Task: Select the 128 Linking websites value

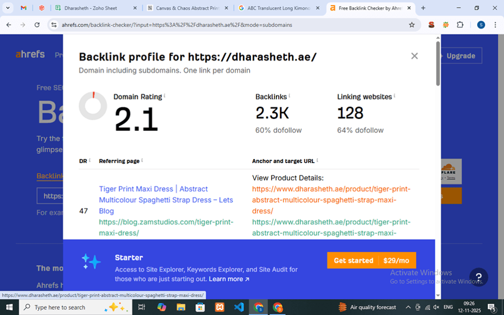Action: coord(350,113)
